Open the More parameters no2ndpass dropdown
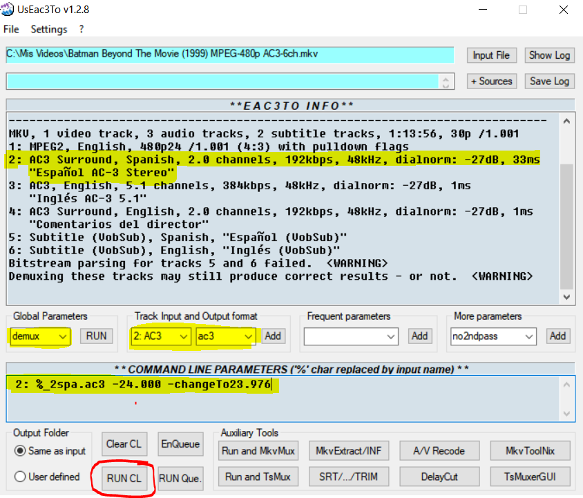 click(493, 336)
